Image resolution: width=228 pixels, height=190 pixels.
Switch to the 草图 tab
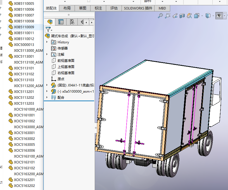tap(82, 8)
